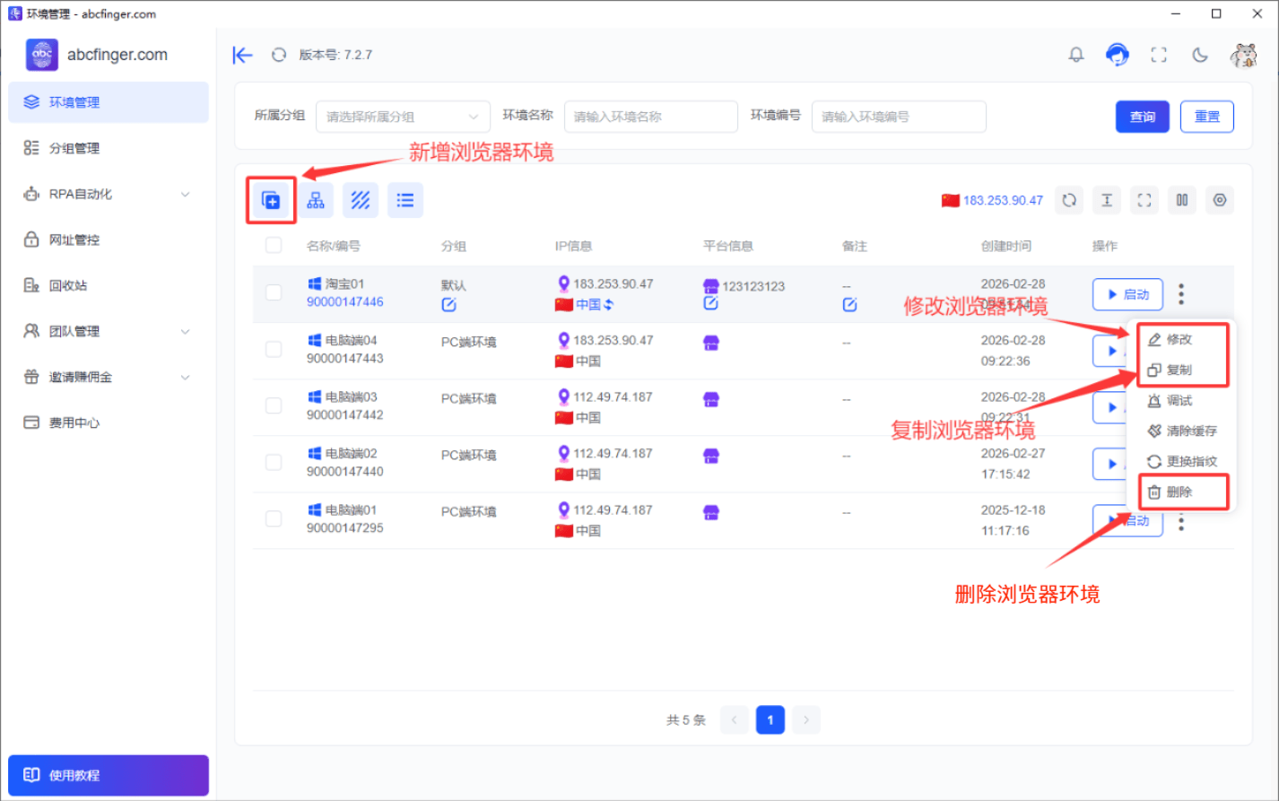Open 回收站 in sidebar
Screen dimensions: 1279x801
point(109,285)
